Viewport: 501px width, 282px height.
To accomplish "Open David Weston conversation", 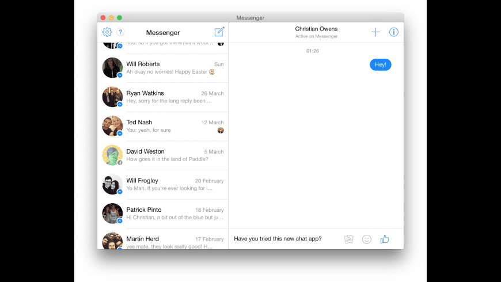I will [x=163, y=155].
